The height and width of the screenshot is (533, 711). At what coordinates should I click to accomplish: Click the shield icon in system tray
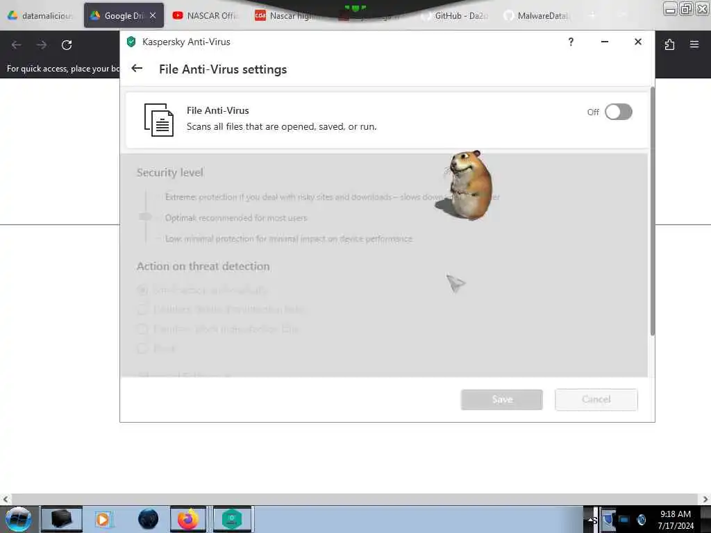[x=608, y=519]
